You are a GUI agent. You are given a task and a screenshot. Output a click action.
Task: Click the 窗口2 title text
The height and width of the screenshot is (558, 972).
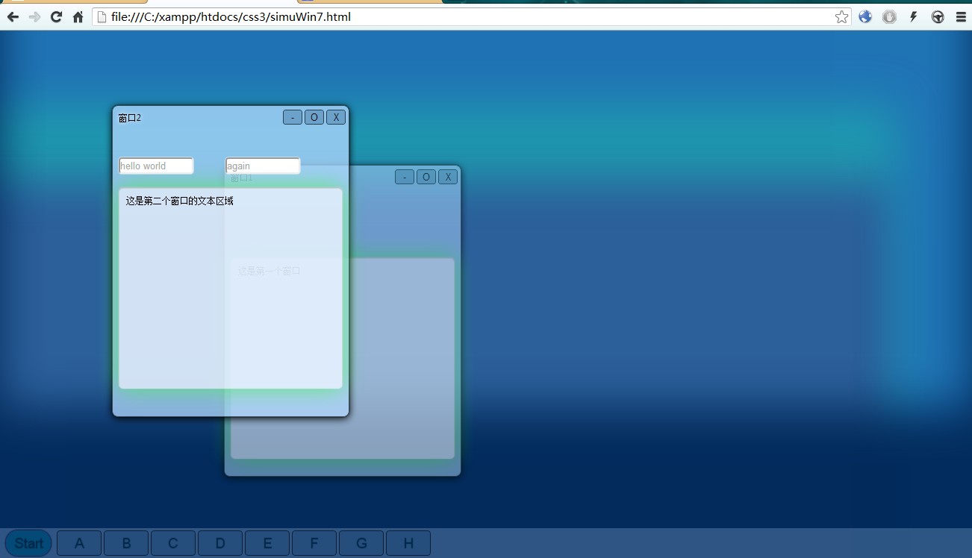(x=130, y=118)
